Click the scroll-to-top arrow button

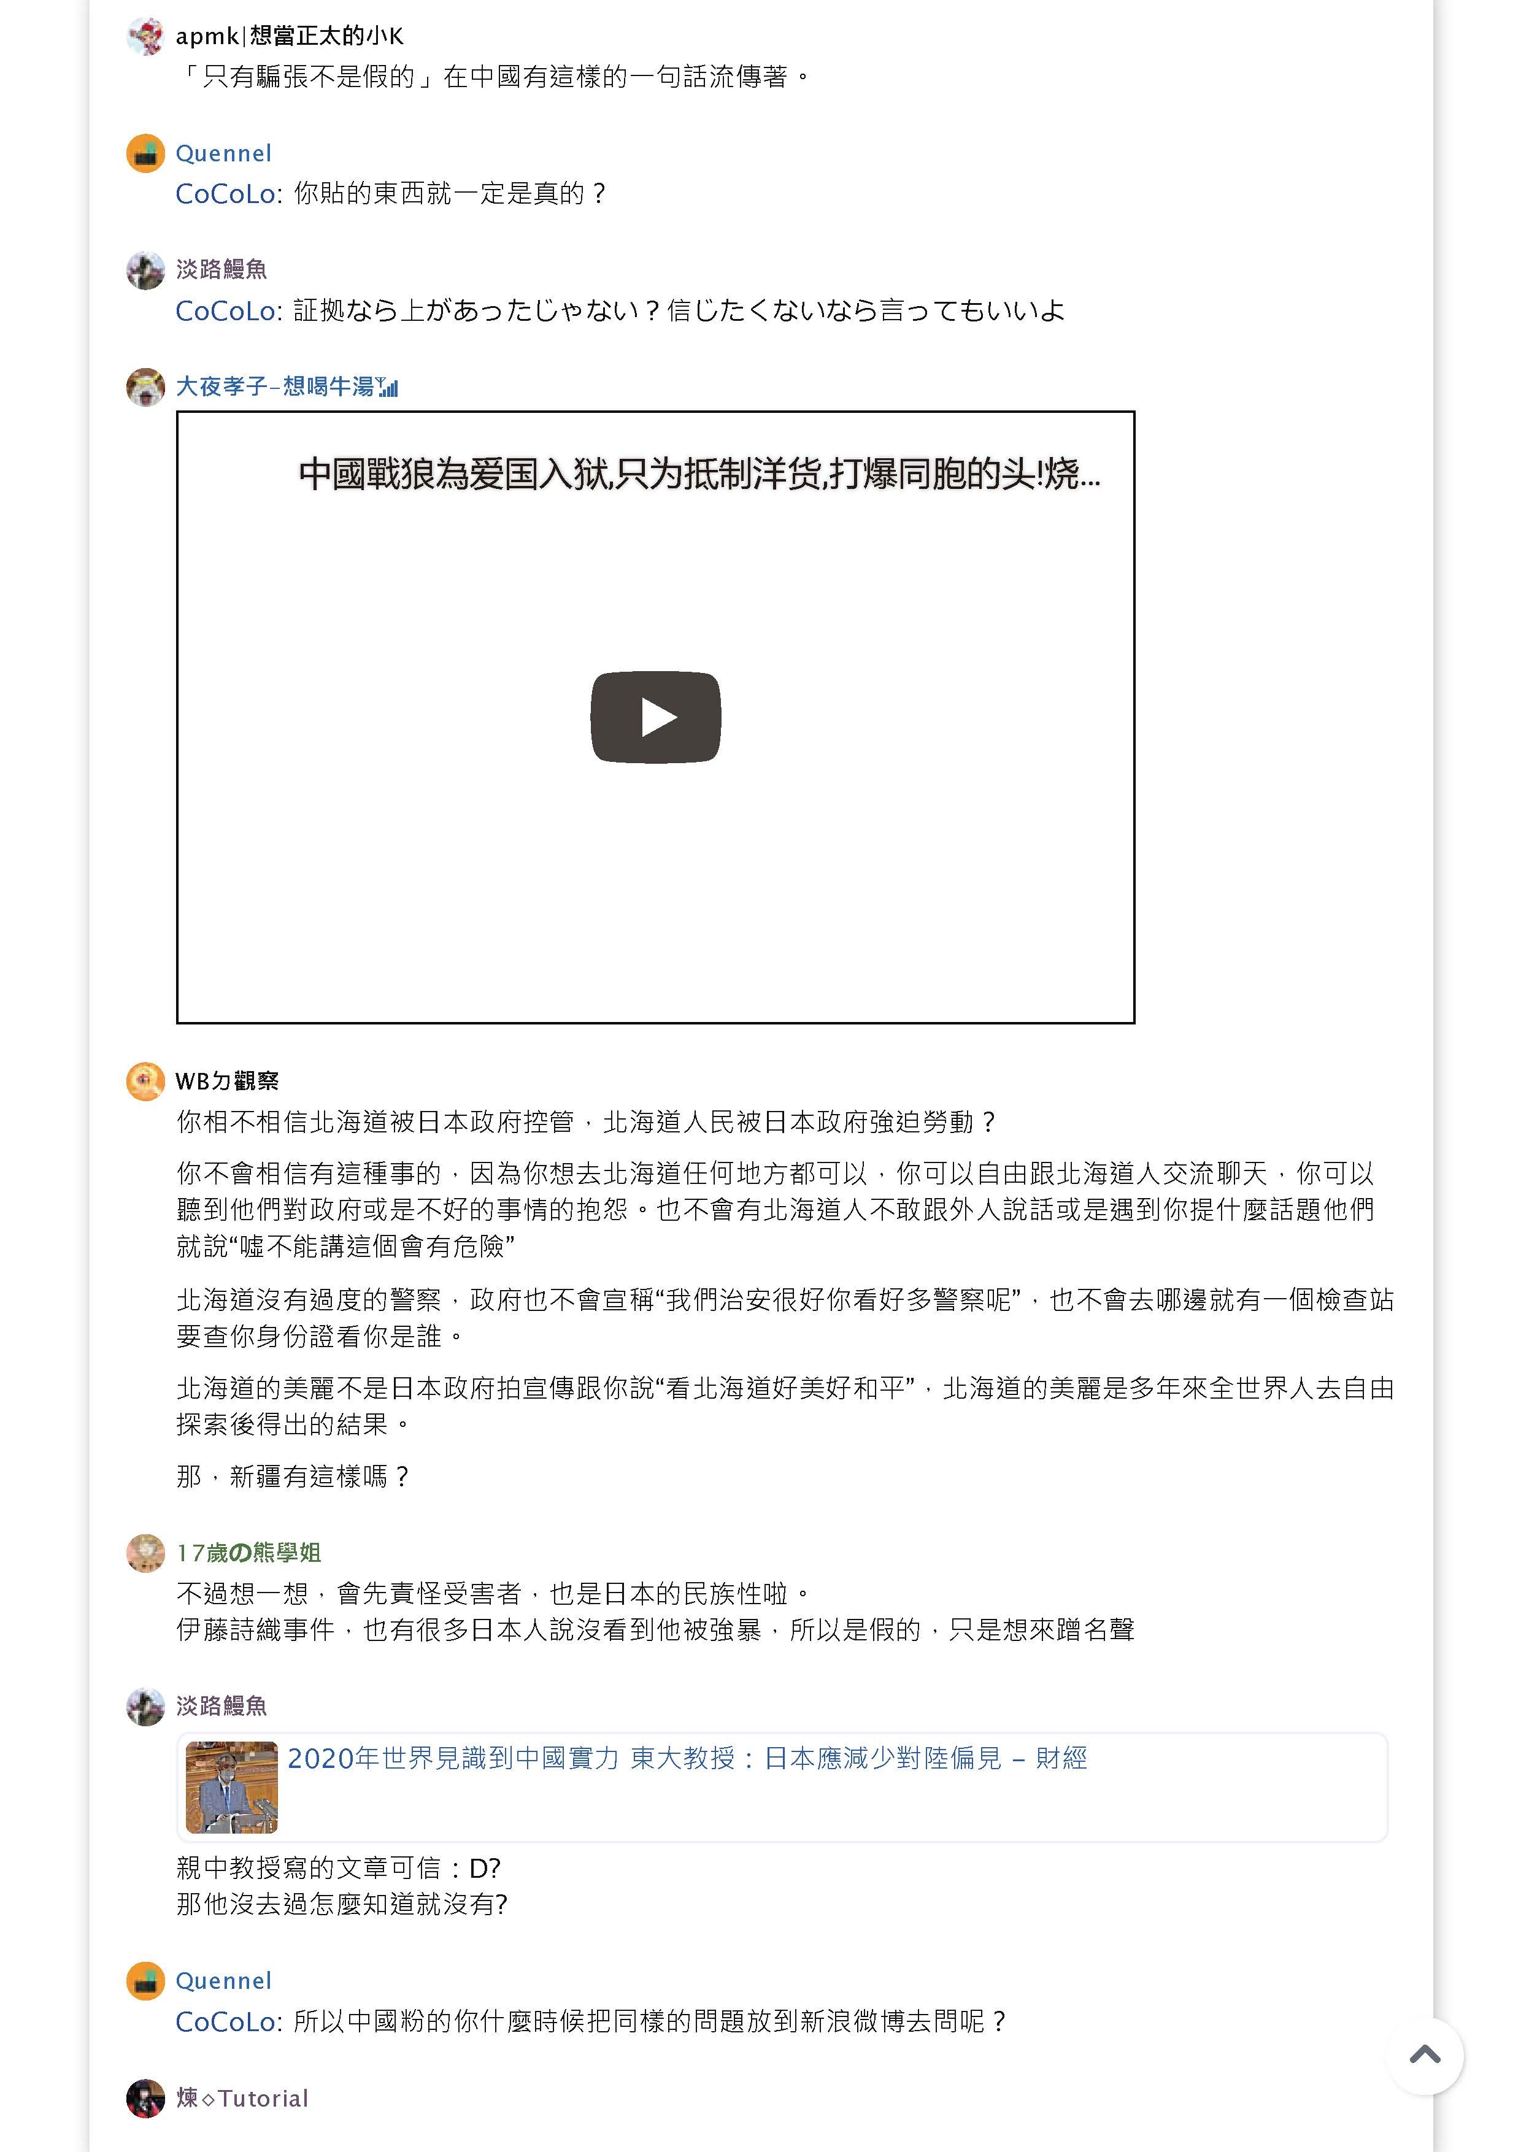[1425, 2056]
